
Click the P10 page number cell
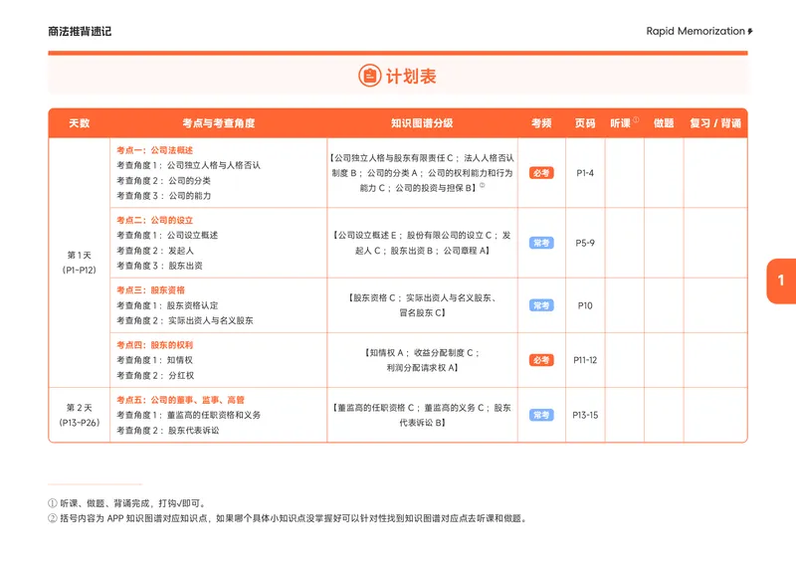585,305
